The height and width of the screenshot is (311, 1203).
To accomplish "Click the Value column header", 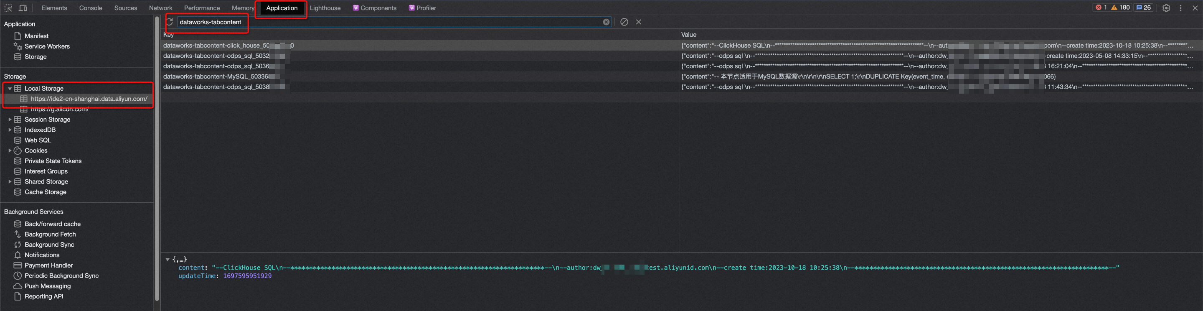I will click(x=941, y=35).
